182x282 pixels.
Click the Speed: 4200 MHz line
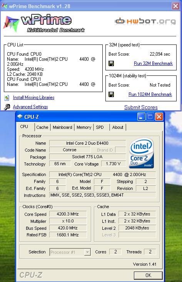(x=25, y=69)
